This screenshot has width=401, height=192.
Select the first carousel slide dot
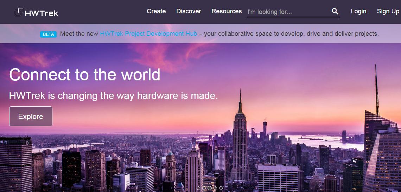(198, 188)
